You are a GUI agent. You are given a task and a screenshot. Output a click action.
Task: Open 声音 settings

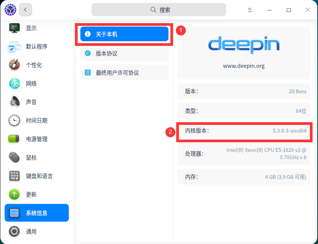[x=37, y=102]
